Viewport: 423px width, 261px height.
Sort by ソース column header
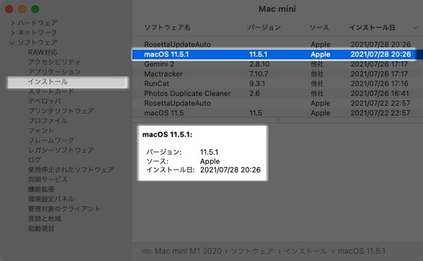click(x=319, y=28)
